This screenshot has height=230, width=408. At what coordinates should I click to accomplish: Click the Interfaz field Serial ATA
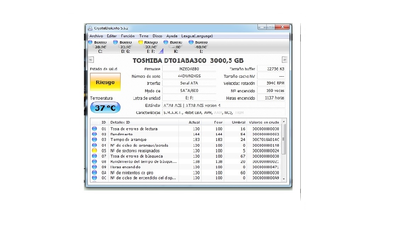click(189, 83)
